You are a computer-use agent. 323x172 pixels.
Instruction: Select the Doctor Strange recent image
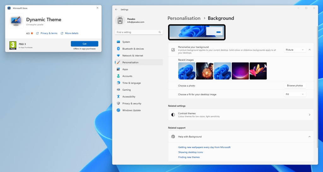[204, 71]
